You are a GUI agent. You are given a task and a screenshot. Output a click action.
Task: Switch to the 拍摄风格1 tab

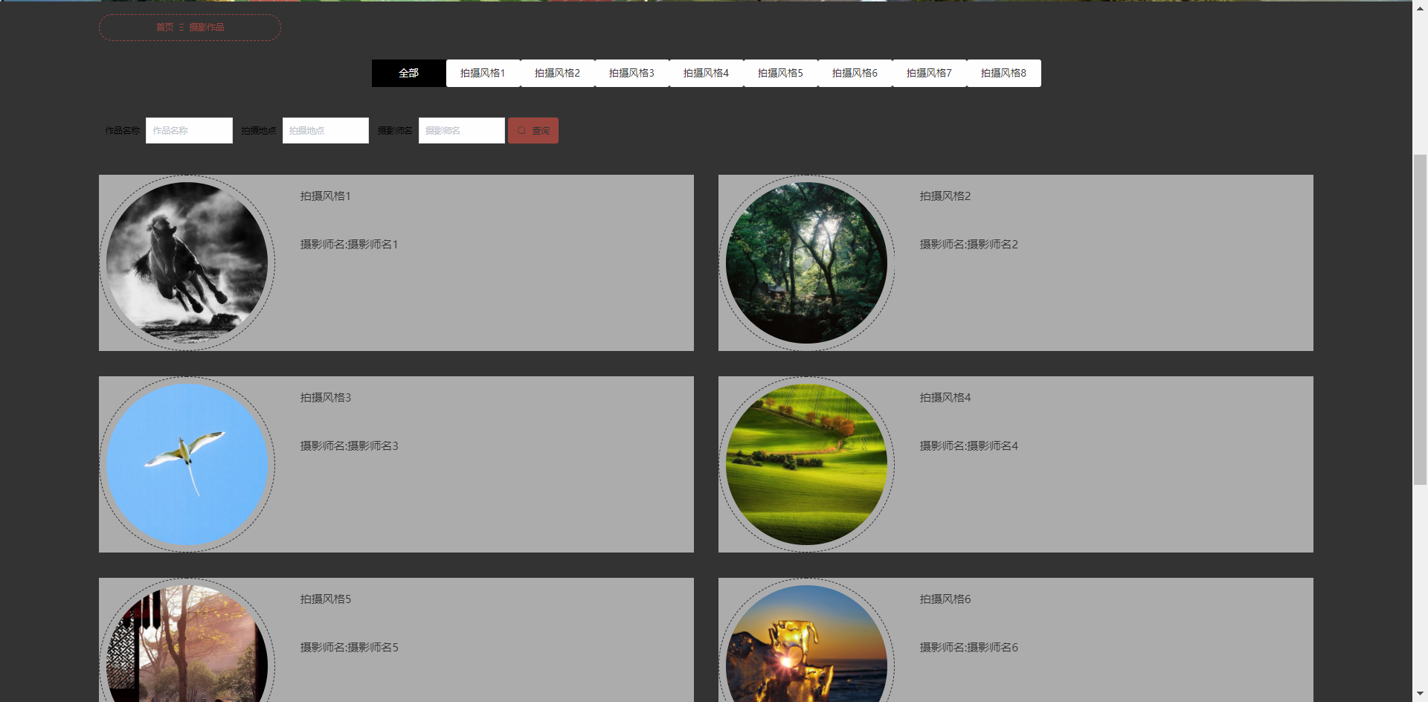[483, 73]
